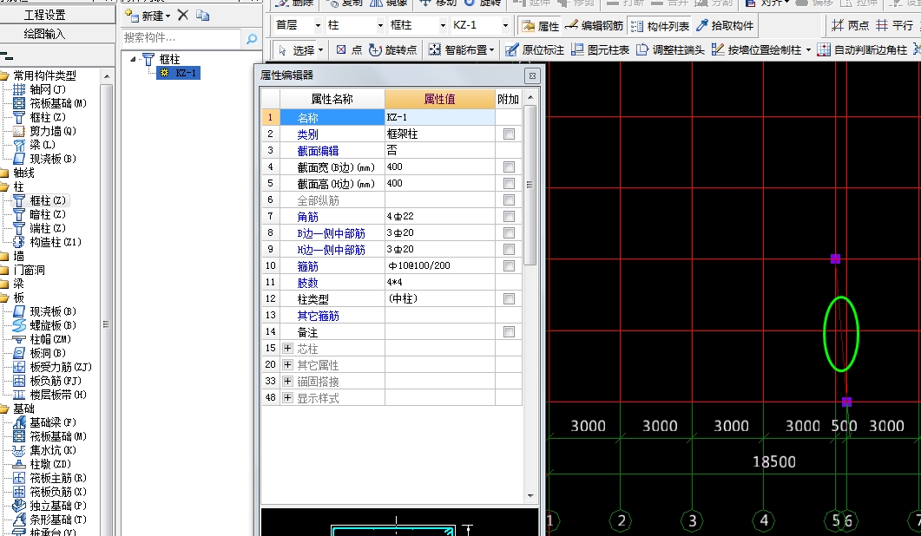Select 条形基础(T) component
The height and width of the screenshot is (536, 921).
(x=50, y=520)
